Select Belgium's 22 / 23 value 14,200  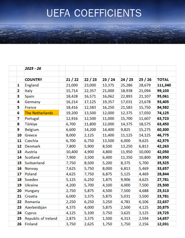coord(93,129)
